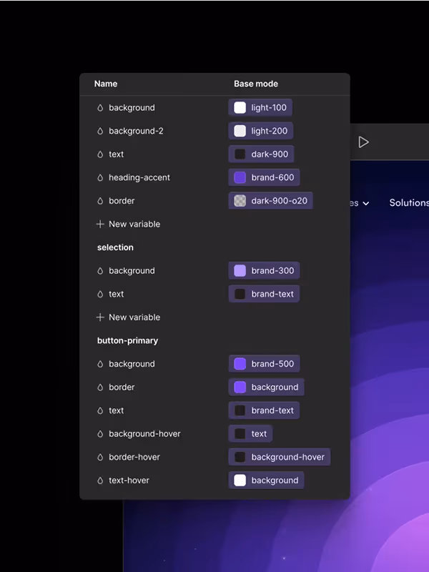The image size is (429, 572).
Task: Click the Base mode column header
Action: click(x=256, y=84)
